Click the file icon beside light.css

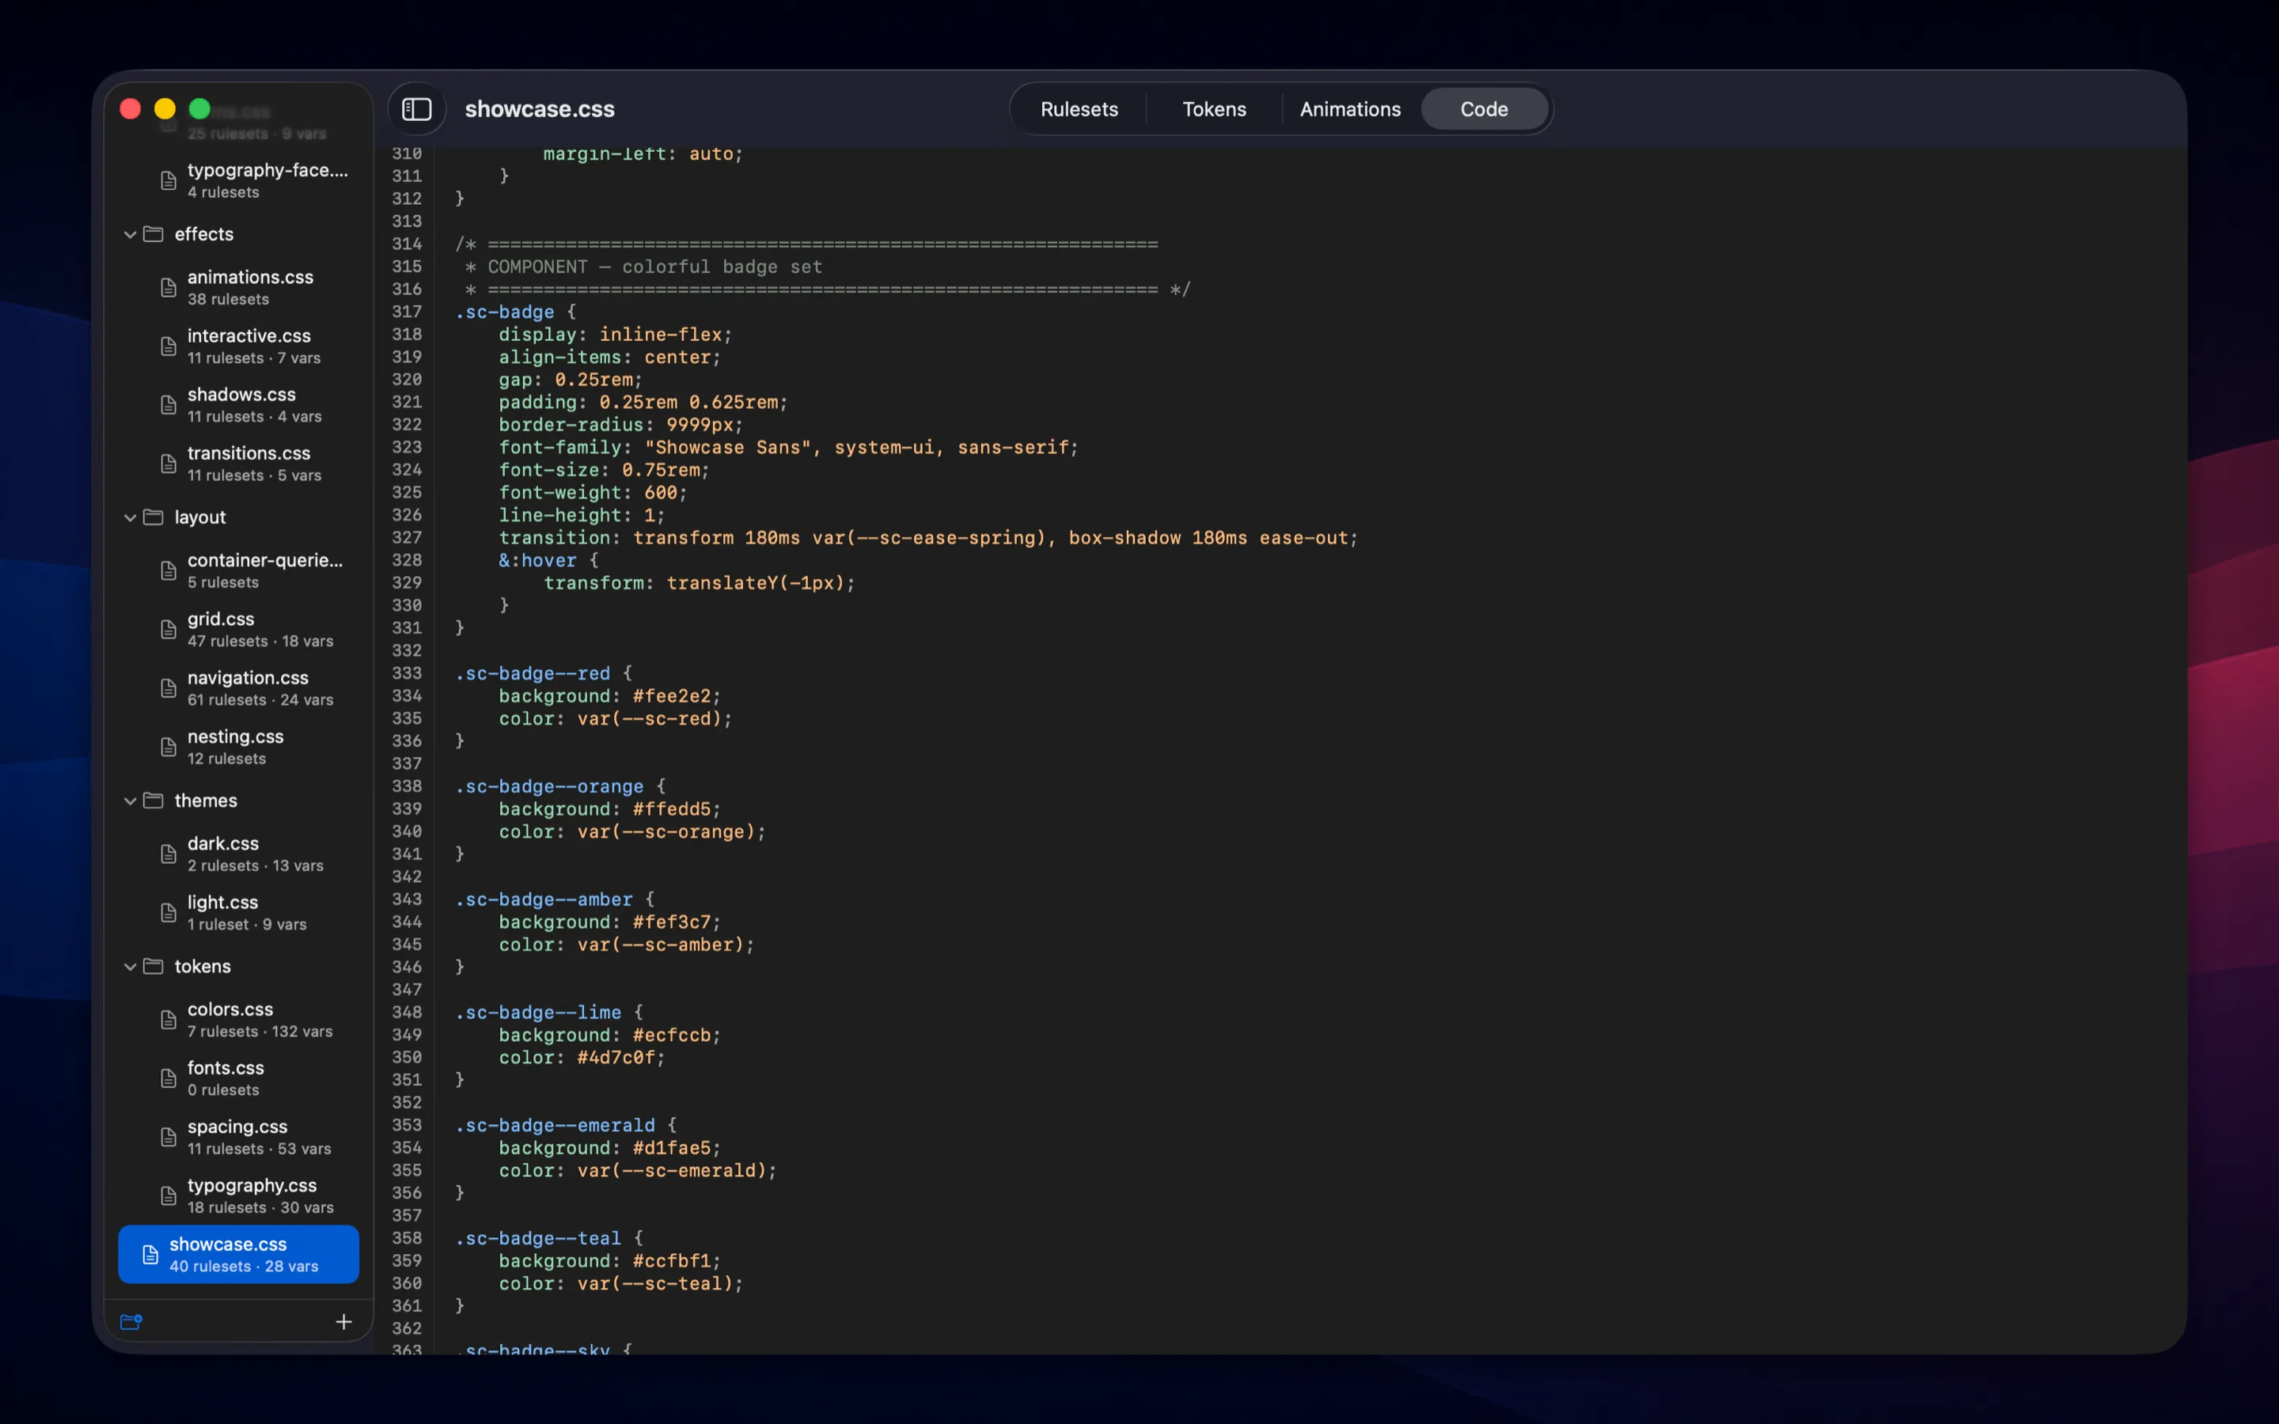(x=169, y=913)
